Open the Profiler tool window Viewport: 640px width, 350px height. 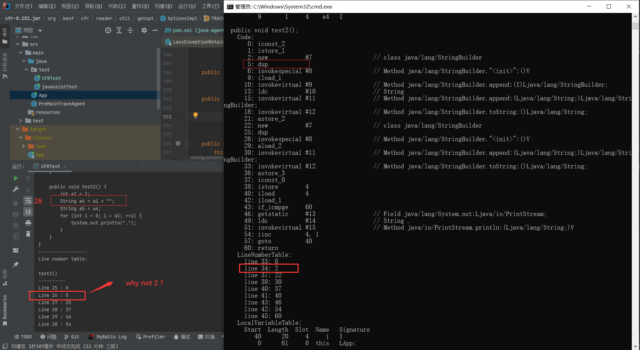click(151, 336)
